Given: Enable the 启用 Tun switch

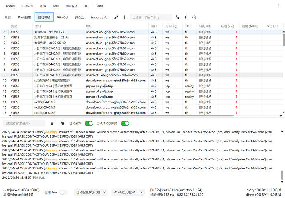Looking at the screenshot, I should (x=64, y=192).
